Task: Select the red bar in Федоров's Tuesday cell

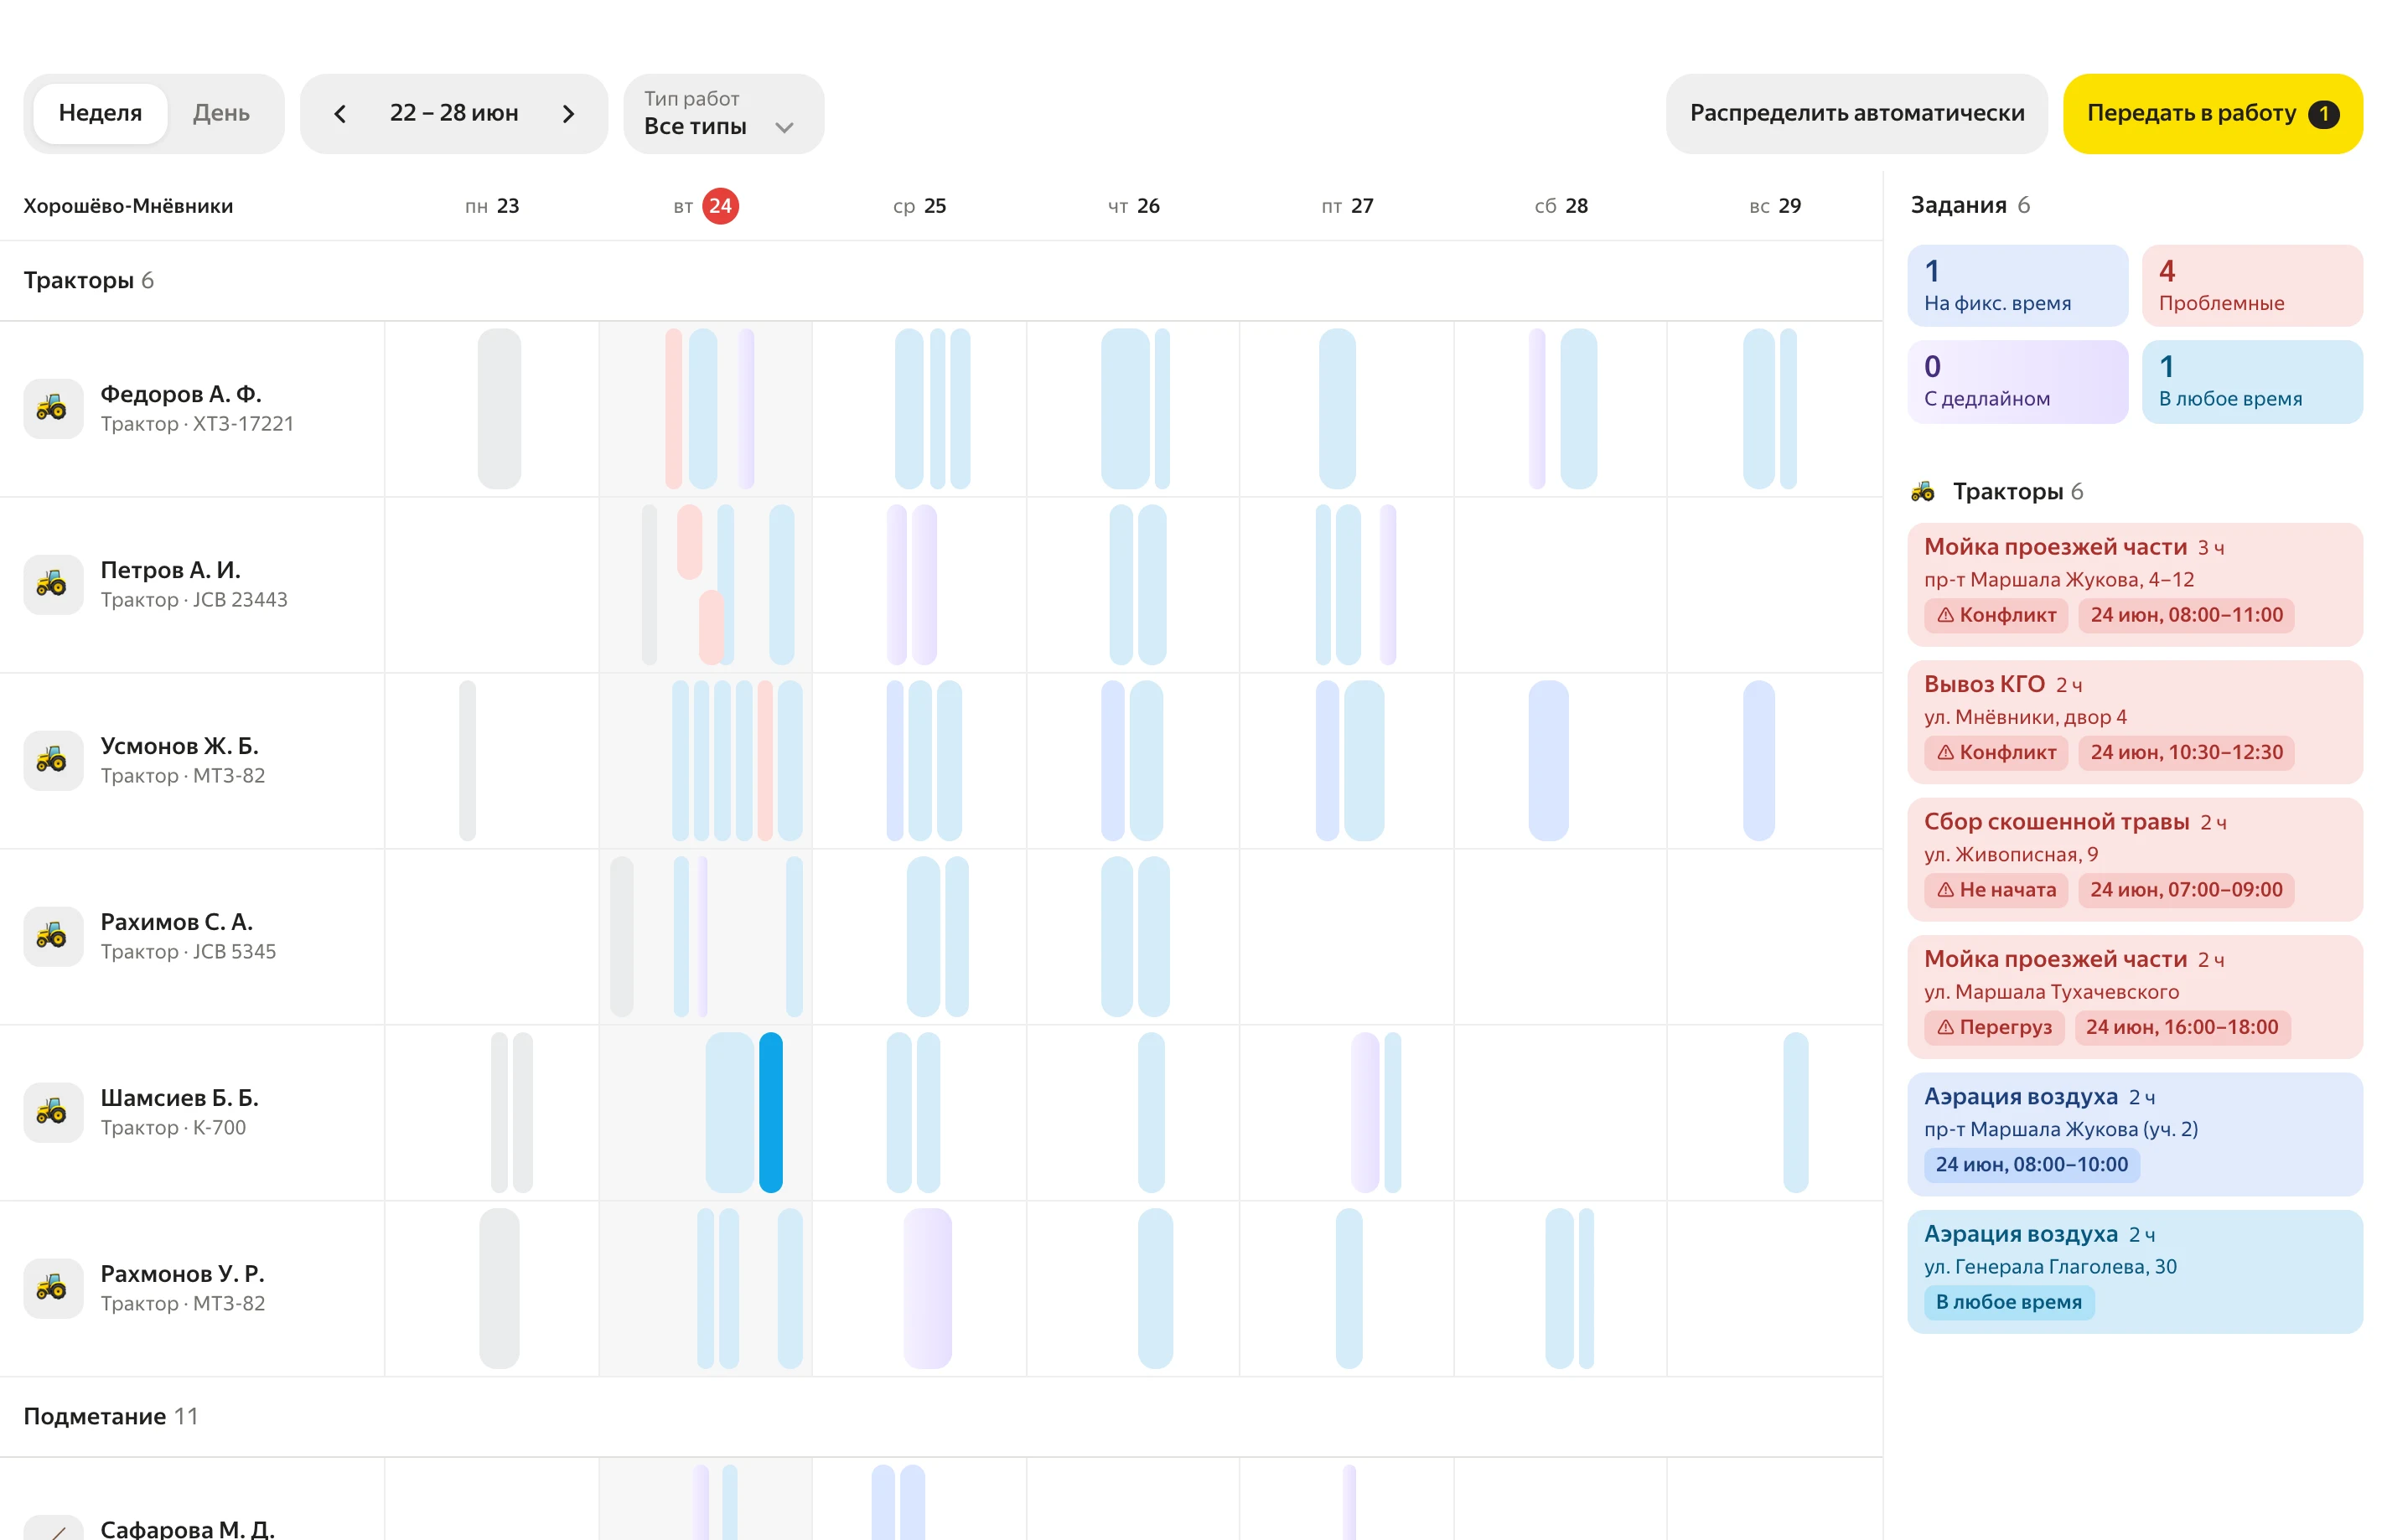Action: click(x=673, y=408)
